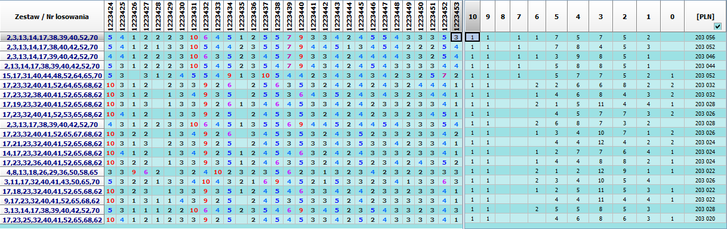
Task: Select the outlined '3' cell under draw 1223453
Action: [456, 37]
